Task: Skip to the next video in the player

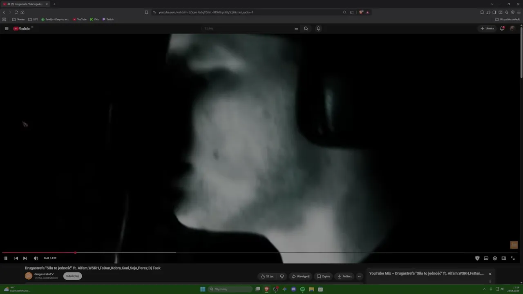Action: 25,258
